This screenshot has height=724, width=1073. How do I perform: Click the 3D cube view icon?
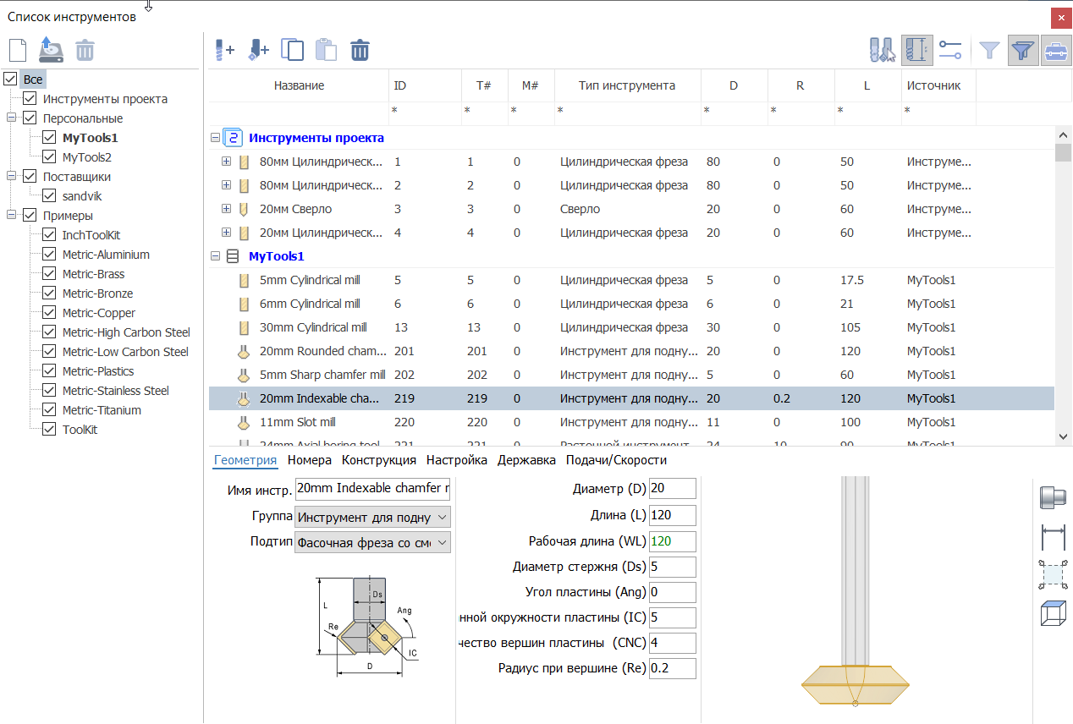point(1053,613)
